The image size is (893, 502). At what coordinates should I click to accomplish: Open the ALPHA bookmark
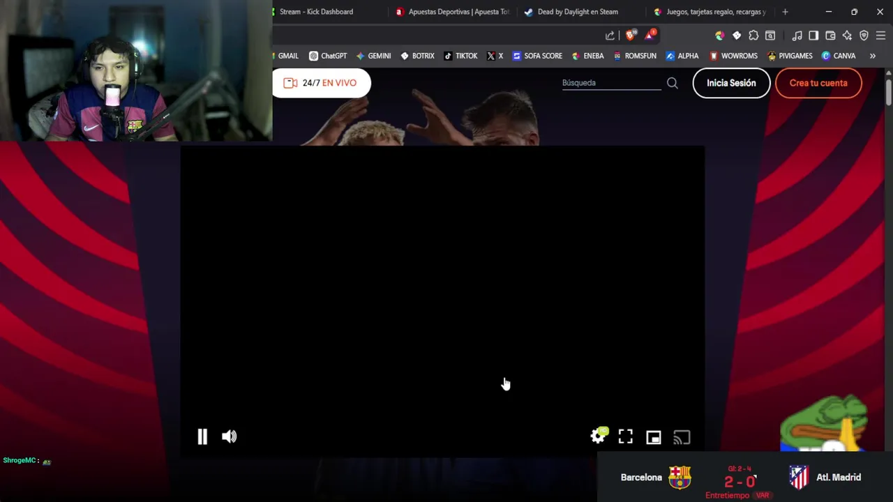[682, 56]
